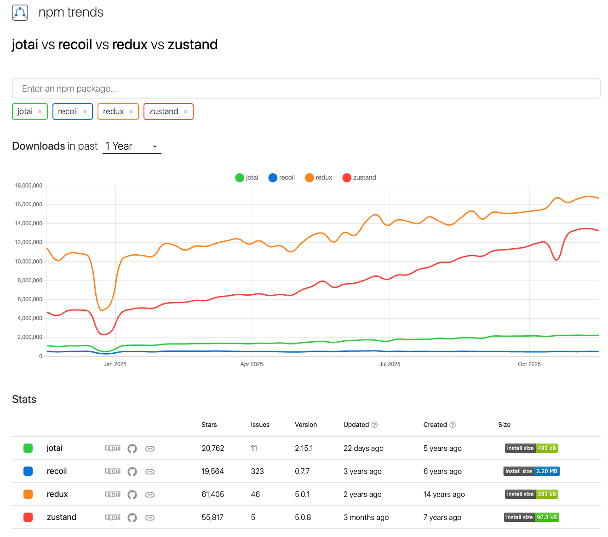Show help for the Created column
The height and width of the screenshot is (537, 608).
coord(453,425)
